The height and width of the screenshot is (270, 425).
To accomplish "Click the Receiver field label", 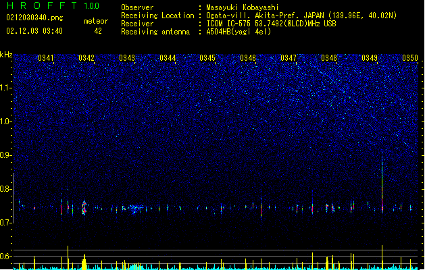I will pos(137,24).
